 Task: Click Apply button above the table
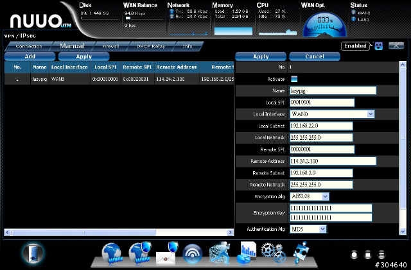tap(83, 56)
